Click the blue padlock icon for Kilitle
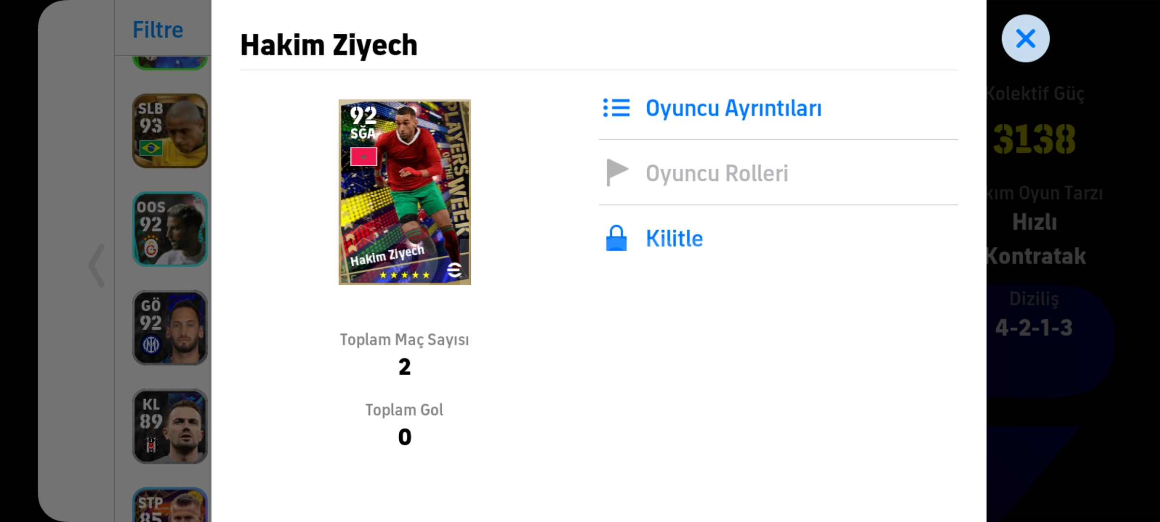The height and width of the screenshot is (522, 1160). (616, 238)
